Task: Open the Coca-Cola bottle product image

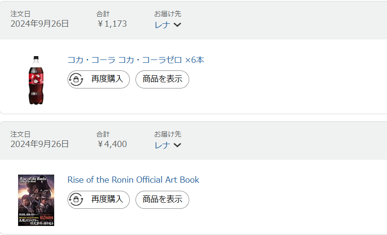Action: pos(36,80)
